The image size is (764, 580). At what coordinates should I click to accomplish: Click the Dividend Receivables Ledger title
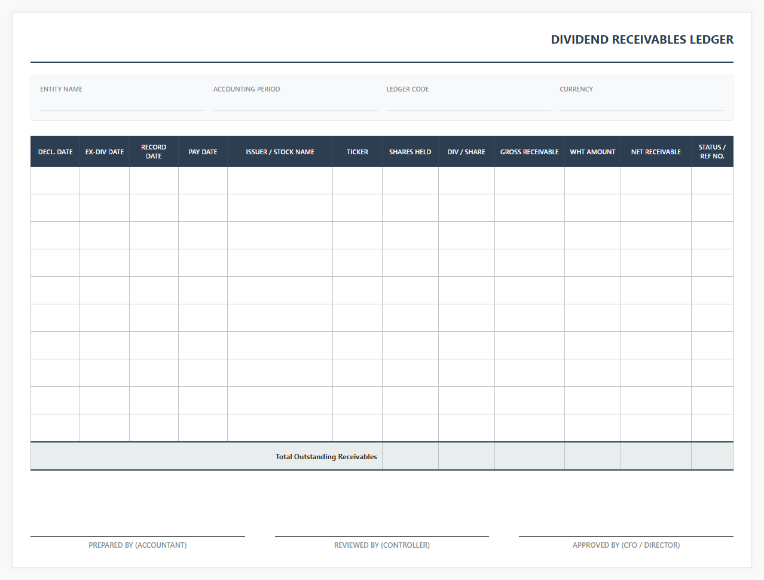click(x=642, y=39)
